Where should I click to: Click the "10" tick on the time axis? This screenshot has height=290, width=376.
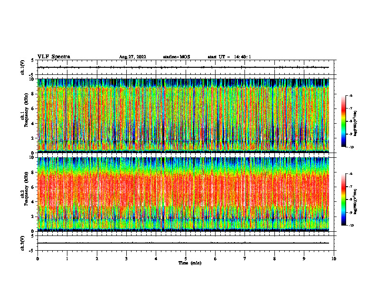[x=334, y=259]
